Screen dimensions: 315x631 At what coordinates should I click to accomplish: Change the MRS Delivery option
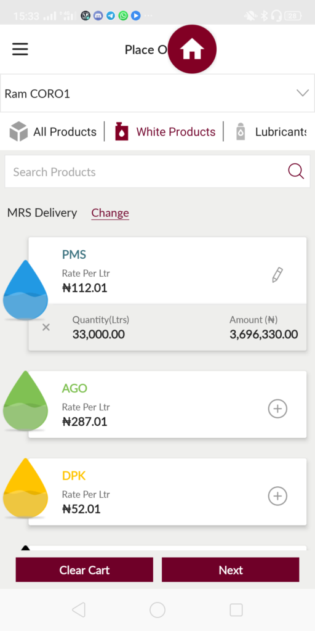coord(110,213)
